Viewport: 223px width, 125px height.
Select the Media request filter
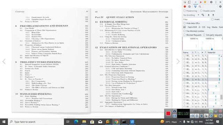(x=215, y=27)
